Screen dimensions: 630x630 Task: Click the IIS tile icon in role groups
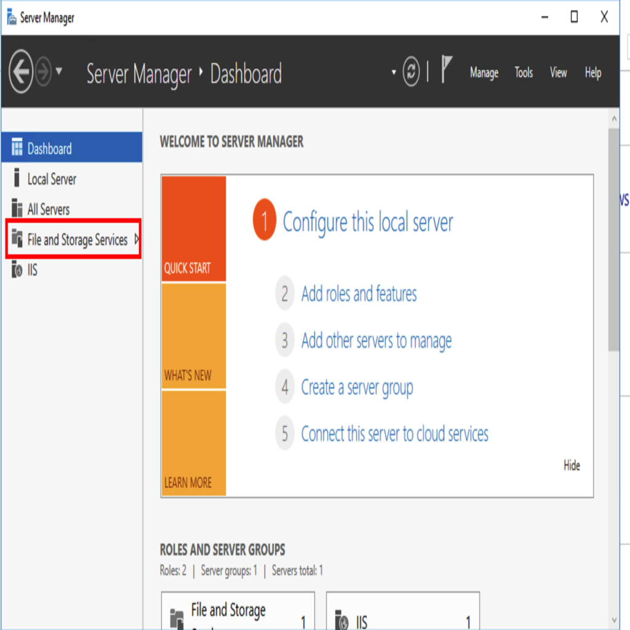(x=342, y=620)
